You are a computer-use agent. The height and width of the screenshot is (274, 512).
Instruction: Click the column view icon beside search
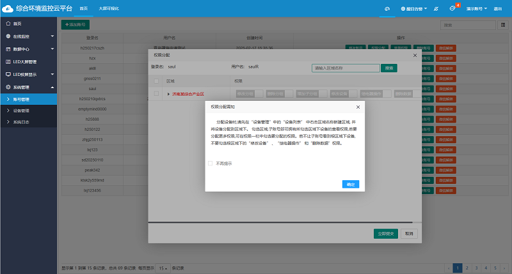tap(502, 24)
